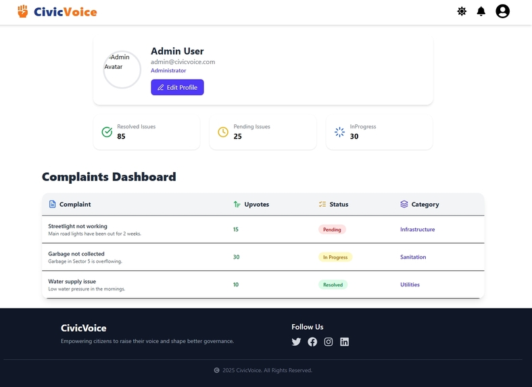Open the Garbage not collected complaint
532x387 pixels.
pos(76,254)
